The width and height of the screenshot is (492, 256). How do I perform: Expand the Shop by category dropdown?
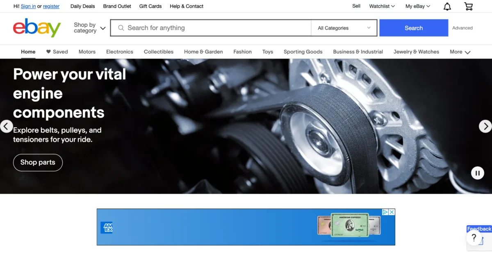89,28
